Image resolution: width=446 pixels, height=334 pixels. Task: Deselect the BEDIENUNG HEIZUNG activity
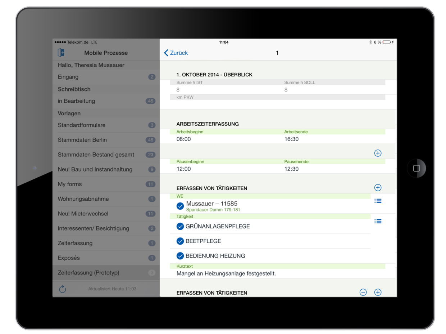coord(180,256)
